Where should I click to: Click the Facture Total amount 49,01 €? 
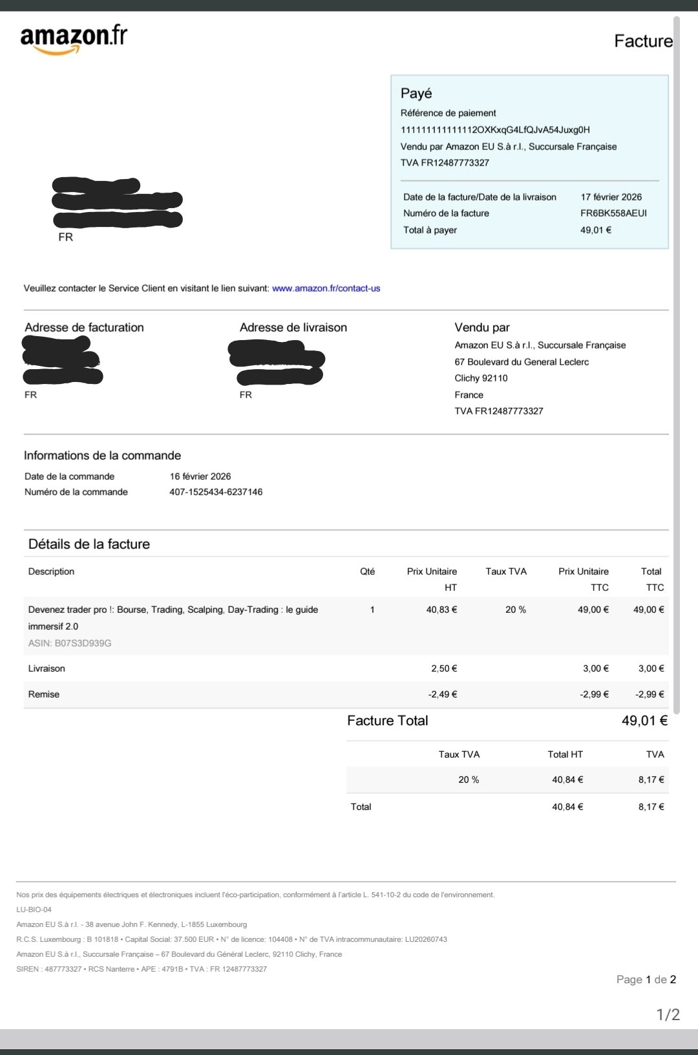click(x=644, y=721)
